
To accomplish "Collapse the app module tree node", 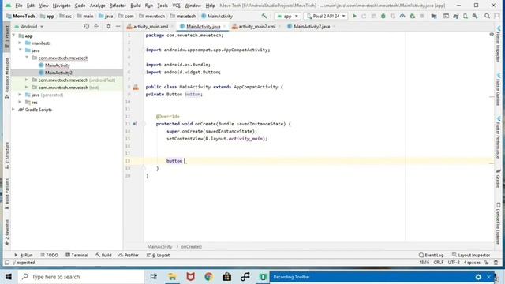I will [x=14, y=35].
